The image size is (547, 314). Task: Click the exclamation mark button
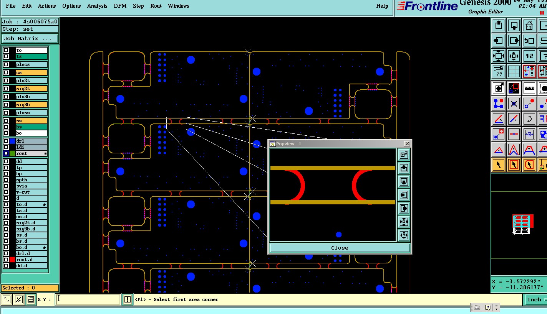[128, 300]
